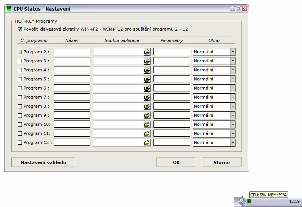Open Normální dropdown in Program 8 row
Image resolution: width=302 pixels, height=207 pixels.
click(233, 106)
